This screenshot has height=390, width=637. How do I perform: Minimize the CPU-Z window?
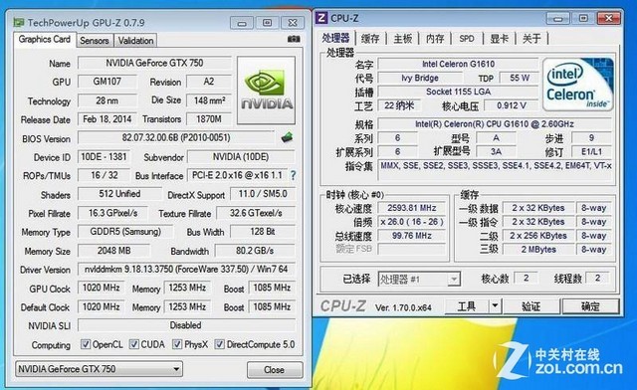point(557,18)
